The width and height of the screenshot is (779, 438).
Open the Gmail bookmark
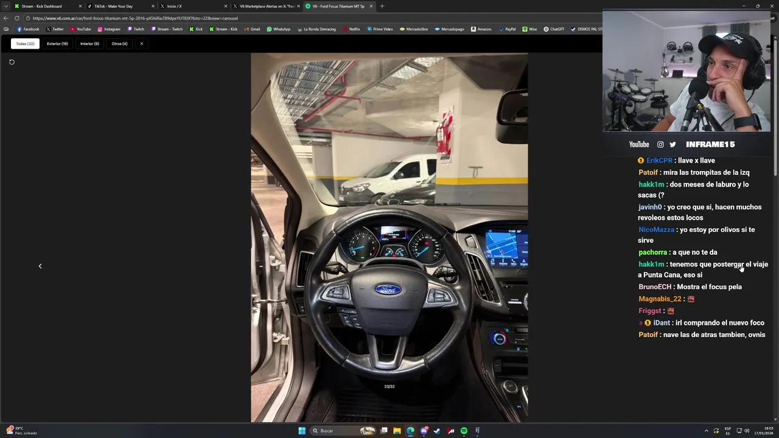tap(252, 29)
